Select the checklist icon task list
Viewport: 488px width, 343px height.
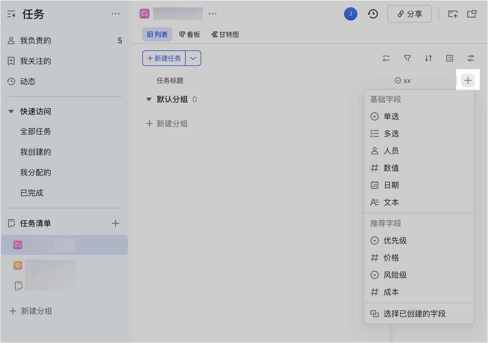(18, 286)
